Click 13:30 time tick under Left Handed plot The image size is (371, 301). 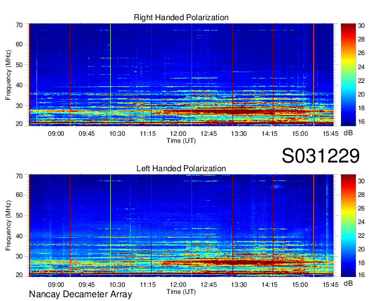239,285
